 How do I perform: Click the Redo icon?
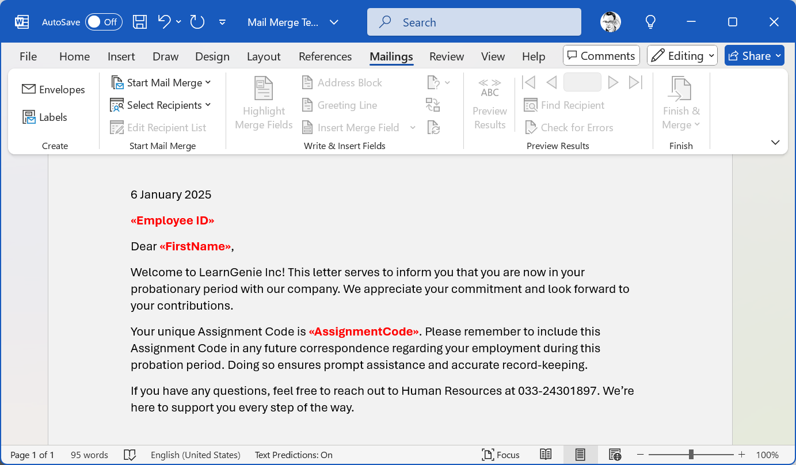197,22
